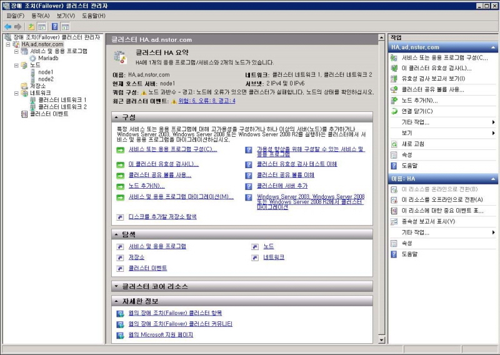Click the 클러스터 이벤트 icon in tree
Screen dimensions: 500x355
(24, 114)
